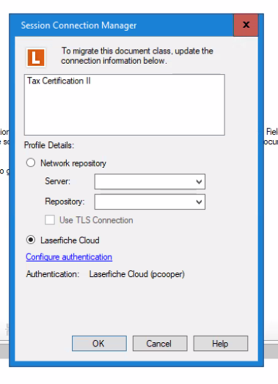Click the Laserfiche Cloud option label

point(70,240)
